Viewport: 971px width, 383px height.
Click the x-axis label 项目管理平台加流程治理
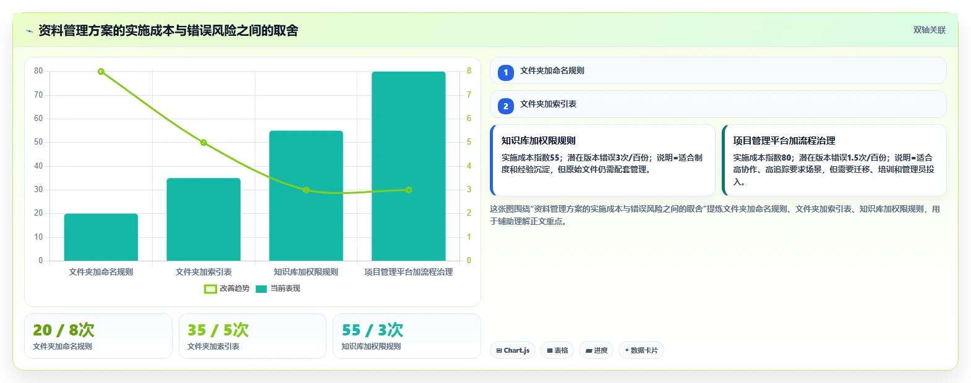409,272
